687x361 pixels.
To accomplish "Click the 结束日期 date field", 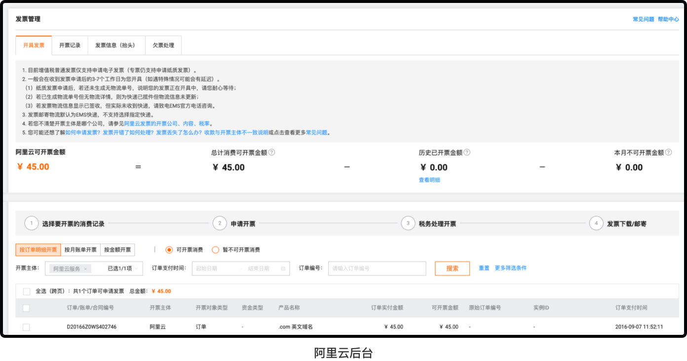I will click(259, 269).
